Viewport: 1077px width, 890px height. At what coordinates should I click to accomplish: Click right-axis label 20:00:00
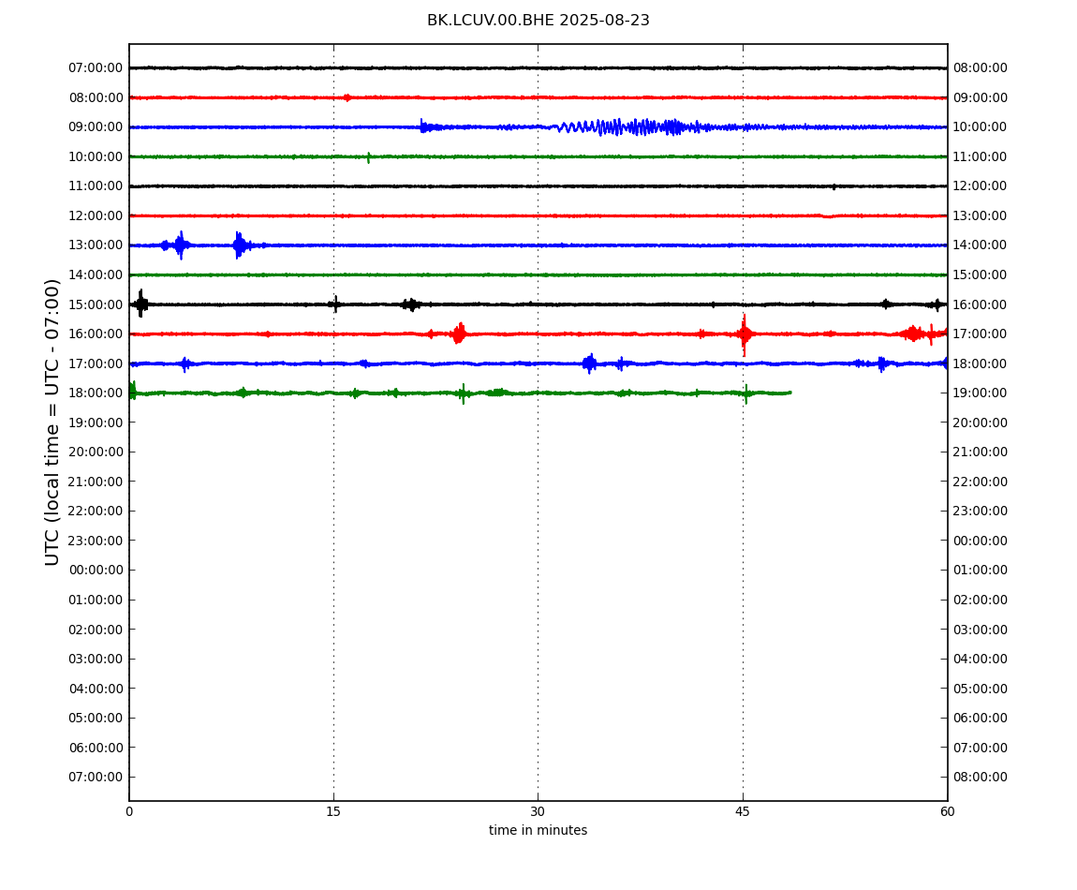pos(981,423)
